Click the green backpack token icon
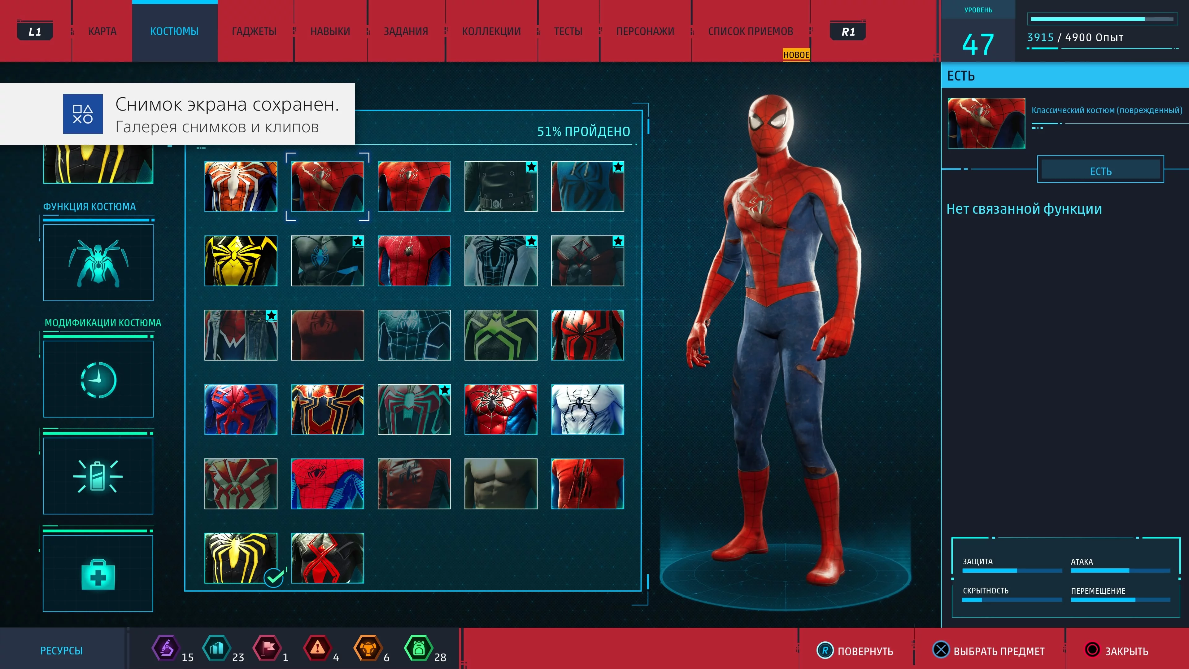The image size is (1189, 669). click(x=418, y=648)
